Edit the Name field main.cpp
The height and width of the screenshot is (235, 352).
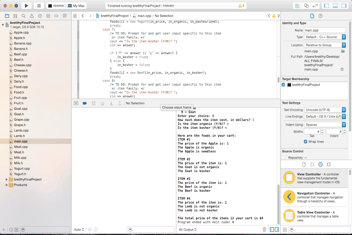click(325, 30)
